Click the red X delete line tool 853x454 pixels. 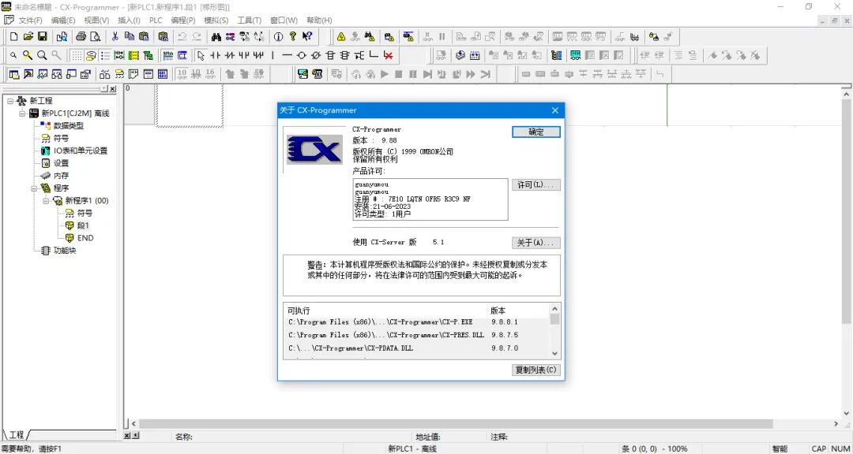pos(388,55)
